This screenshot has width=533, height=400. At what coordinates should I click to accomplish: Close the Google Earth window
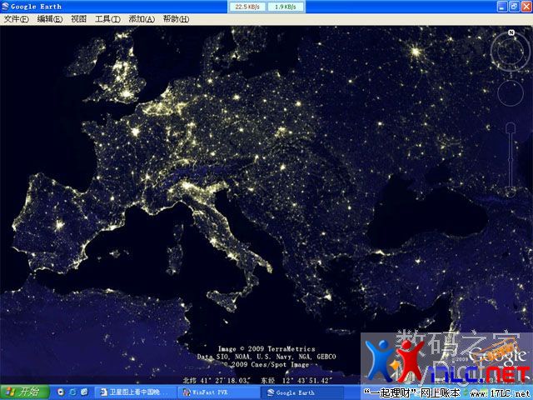526,7
